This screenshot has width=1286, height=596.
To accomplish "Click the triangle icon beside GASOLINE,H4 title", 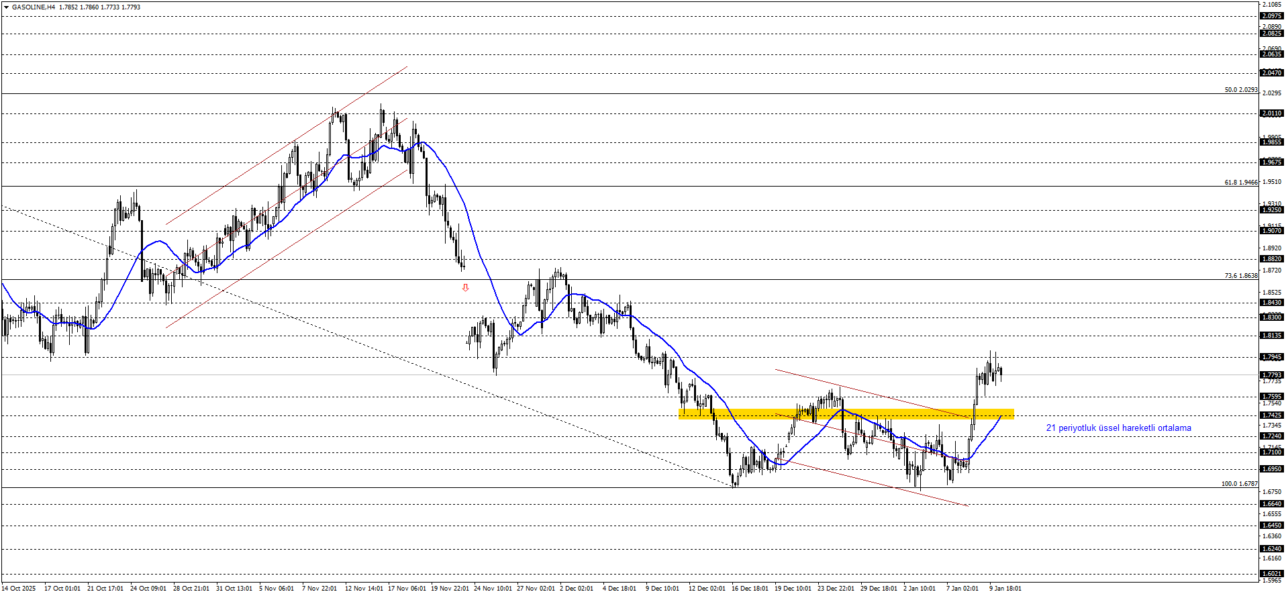I will (7, 7).
